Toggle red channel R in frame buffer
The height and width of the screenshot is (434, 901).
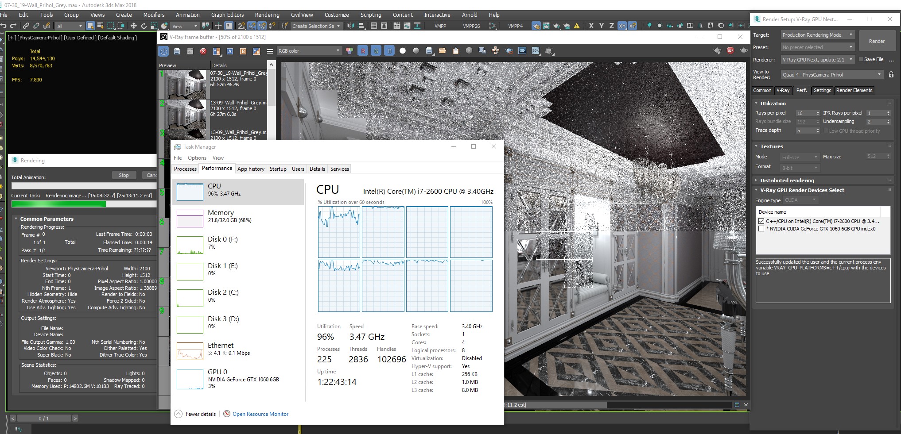point(363,51)
